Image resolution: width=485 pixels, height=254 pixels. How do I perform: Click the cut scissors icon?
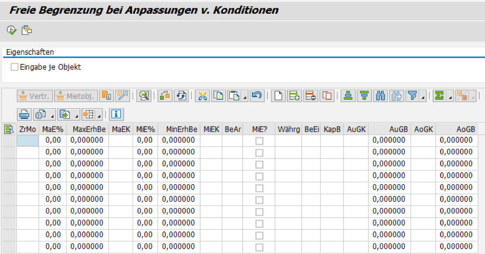click(202, 96)
